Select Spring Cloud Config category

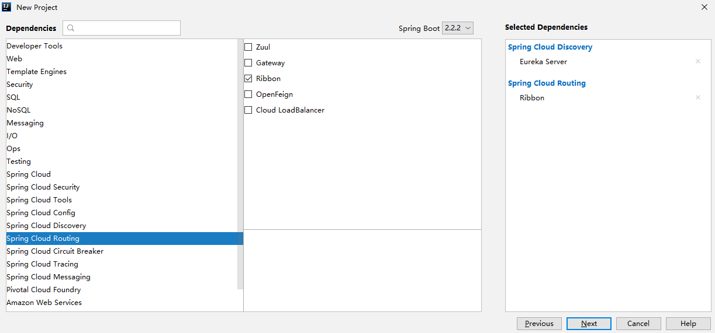122,213
